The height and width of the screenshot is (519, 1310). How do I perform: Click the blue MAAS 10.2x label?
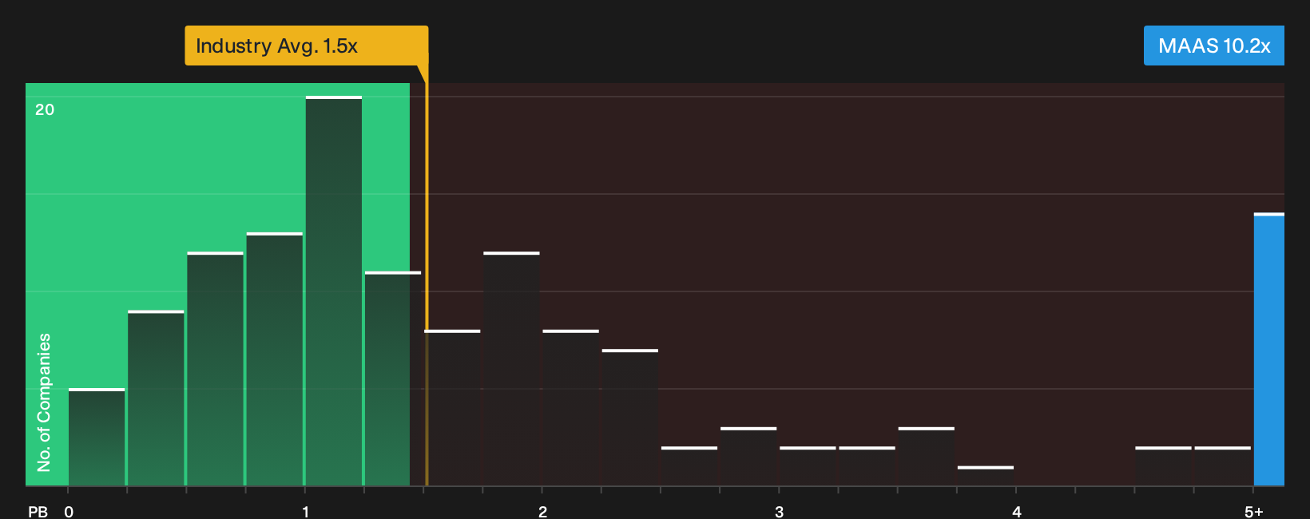1214,46
